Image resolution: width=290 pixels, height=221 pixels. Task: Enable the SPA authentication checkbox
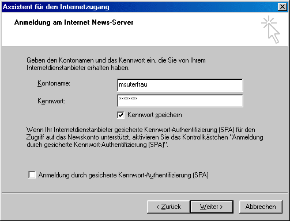[x=32, y=175]
